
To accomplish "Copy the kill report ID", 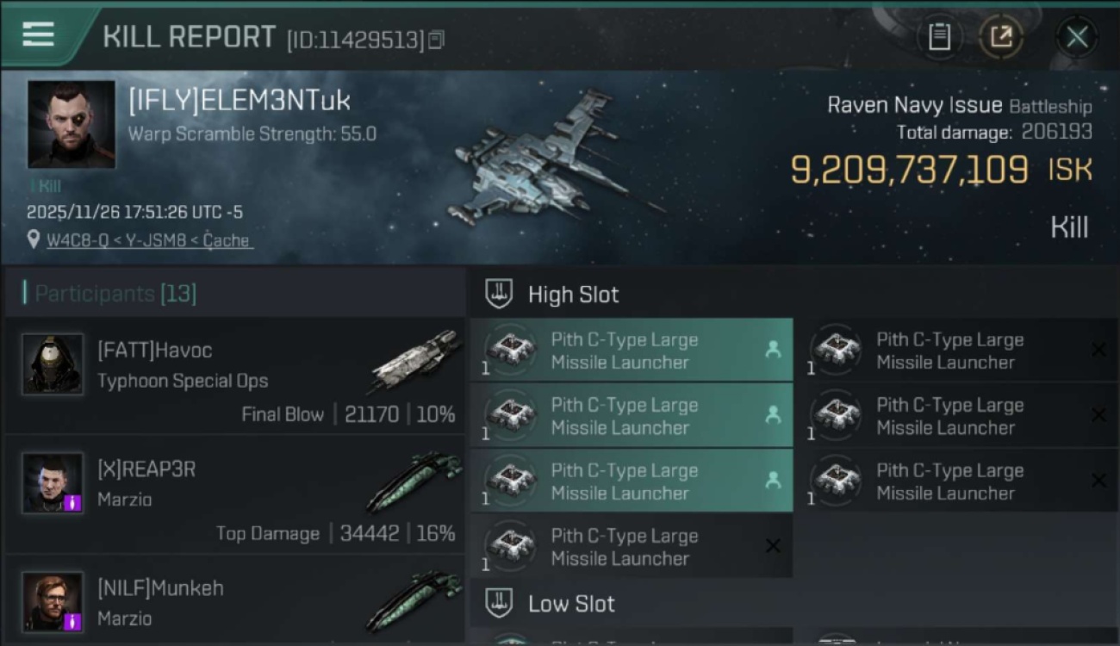I will click(436, 40).
